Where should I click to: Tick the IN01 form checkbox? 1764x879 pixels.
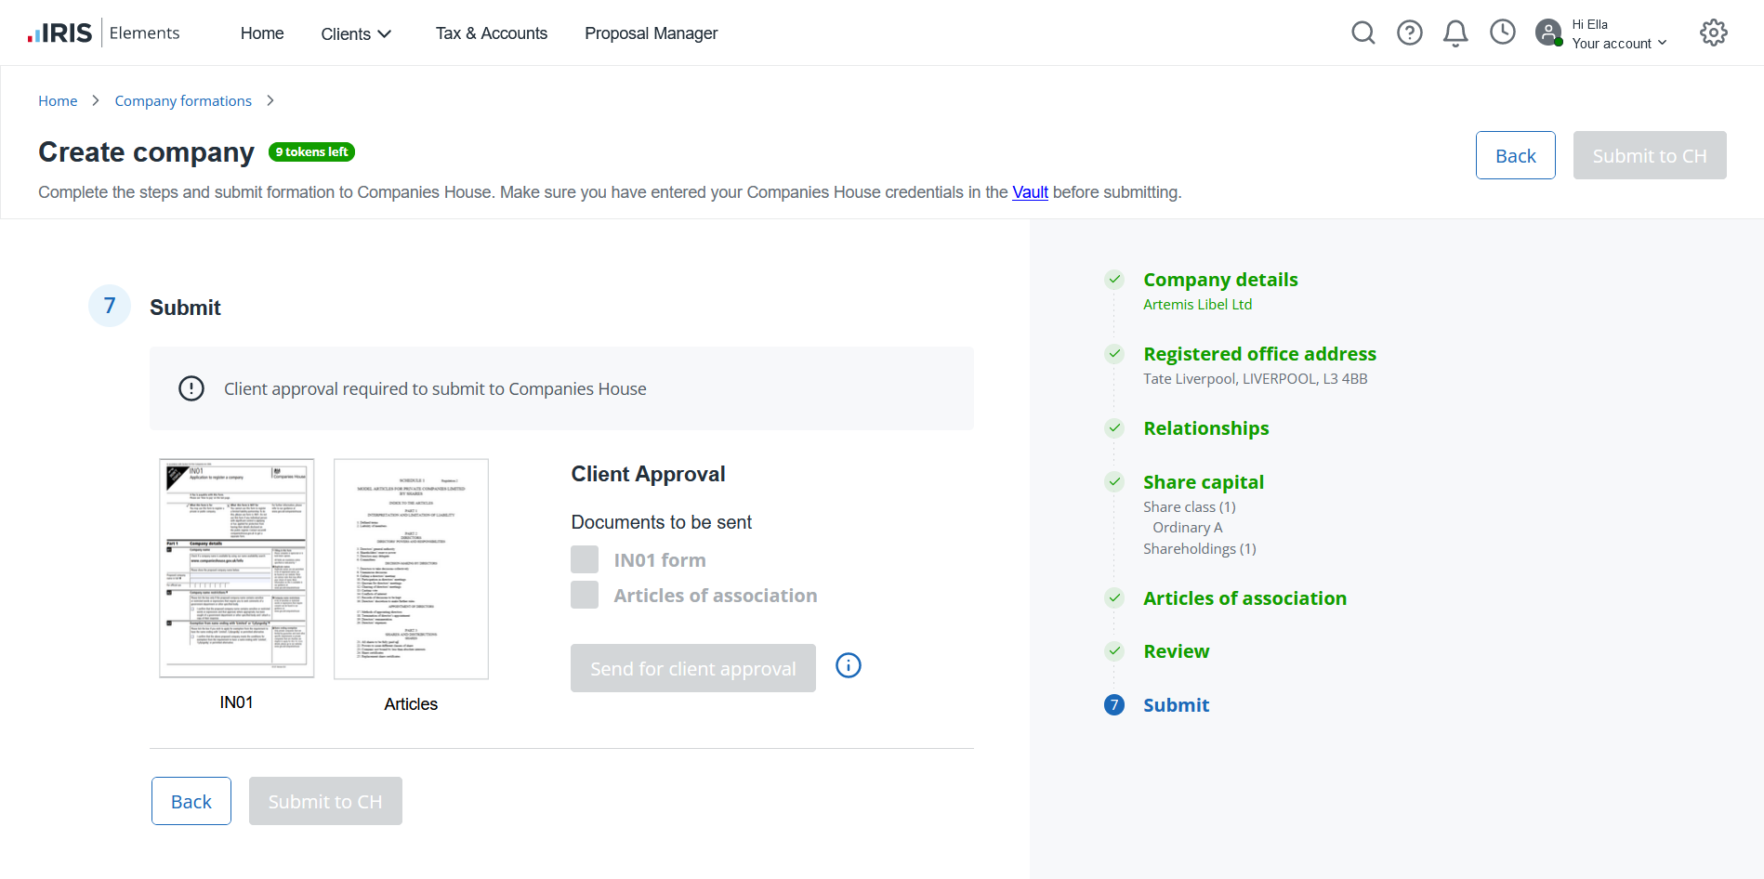click(x=585, y=559)
